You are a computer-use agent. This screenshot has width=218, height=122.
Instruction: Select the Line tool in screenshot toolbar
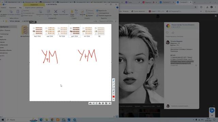[113, 83]
